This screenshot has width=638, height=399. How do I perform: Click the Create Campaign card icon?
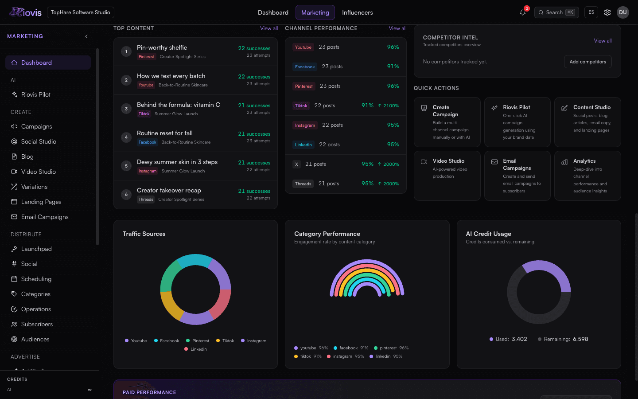click(424, 108)
